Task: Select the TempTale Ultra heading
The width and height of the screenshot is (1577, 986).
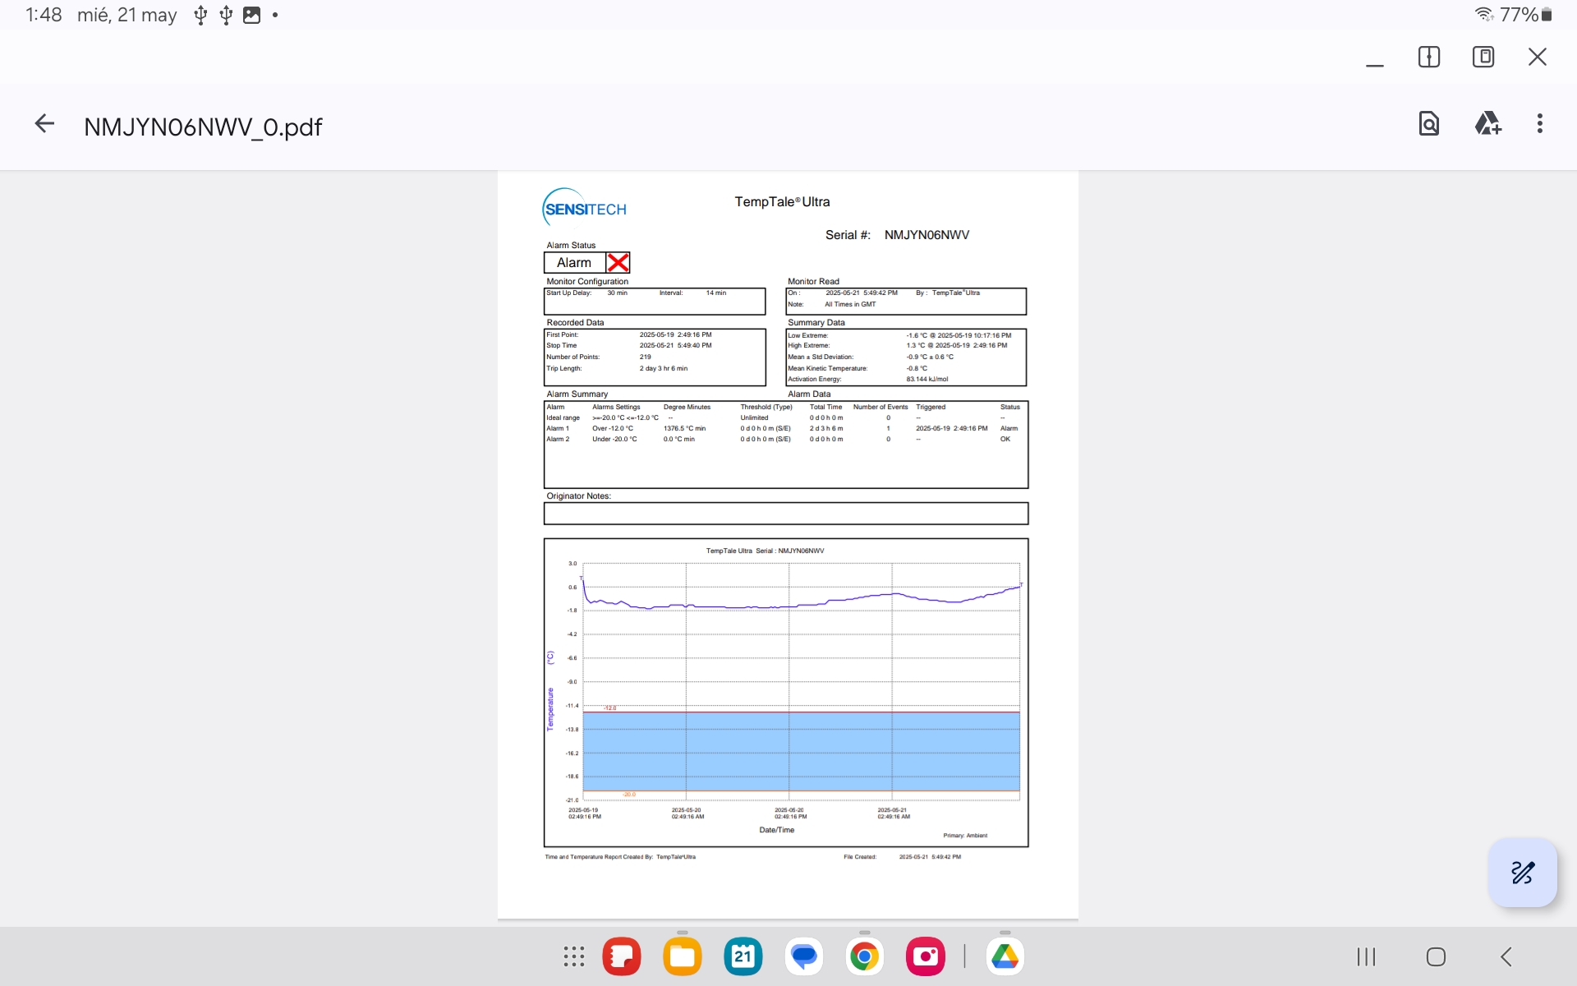Action: (782, 201)
